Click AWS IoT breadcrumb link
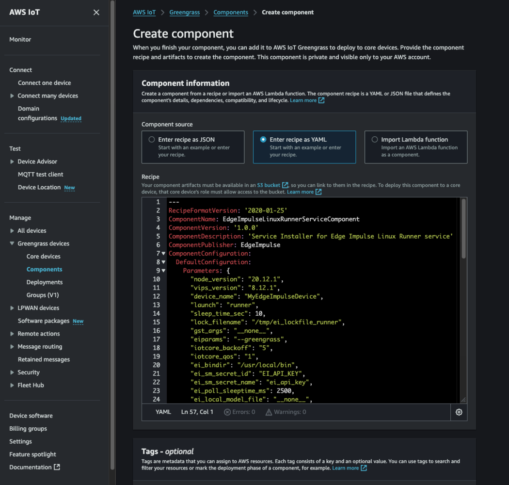This screenshot has height=485, width=509. pyautogui.click(x=144, y=12)
